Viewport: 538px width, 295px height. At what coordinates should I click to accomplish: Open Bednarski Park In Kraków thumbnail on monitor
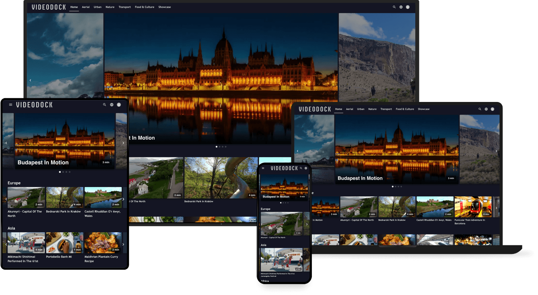coord(221,178)
